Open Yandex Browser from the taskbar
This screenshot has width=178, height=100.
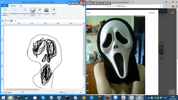point(132,97)
